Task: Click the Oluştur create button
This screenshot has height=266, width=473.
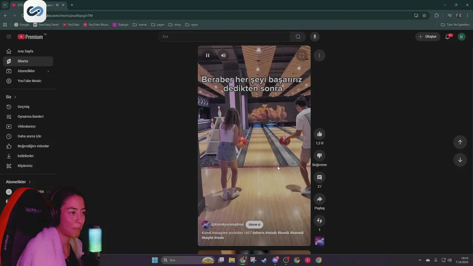Action: click(x=427, y=37)
